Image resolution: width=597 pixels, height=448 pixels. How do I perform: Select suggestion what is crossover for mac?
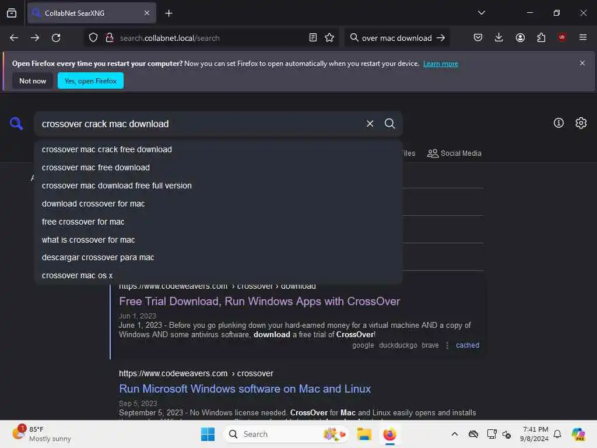[218, 240]
